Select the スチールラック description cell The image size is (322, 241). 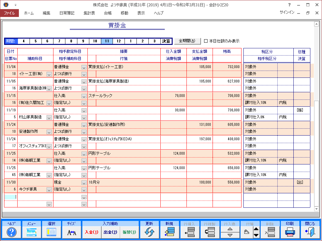click(124, 96)
